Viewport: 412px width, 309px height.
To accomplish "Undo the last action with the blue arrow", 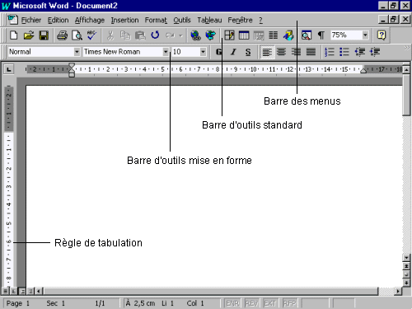I will [x=155, y=35].
